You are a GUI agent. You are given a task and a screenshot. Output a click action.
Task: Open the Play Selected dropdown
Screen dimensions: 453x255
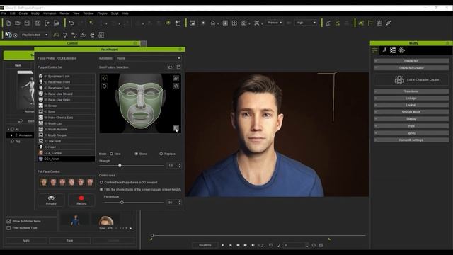pyautogui.click(x=35, y=35)
